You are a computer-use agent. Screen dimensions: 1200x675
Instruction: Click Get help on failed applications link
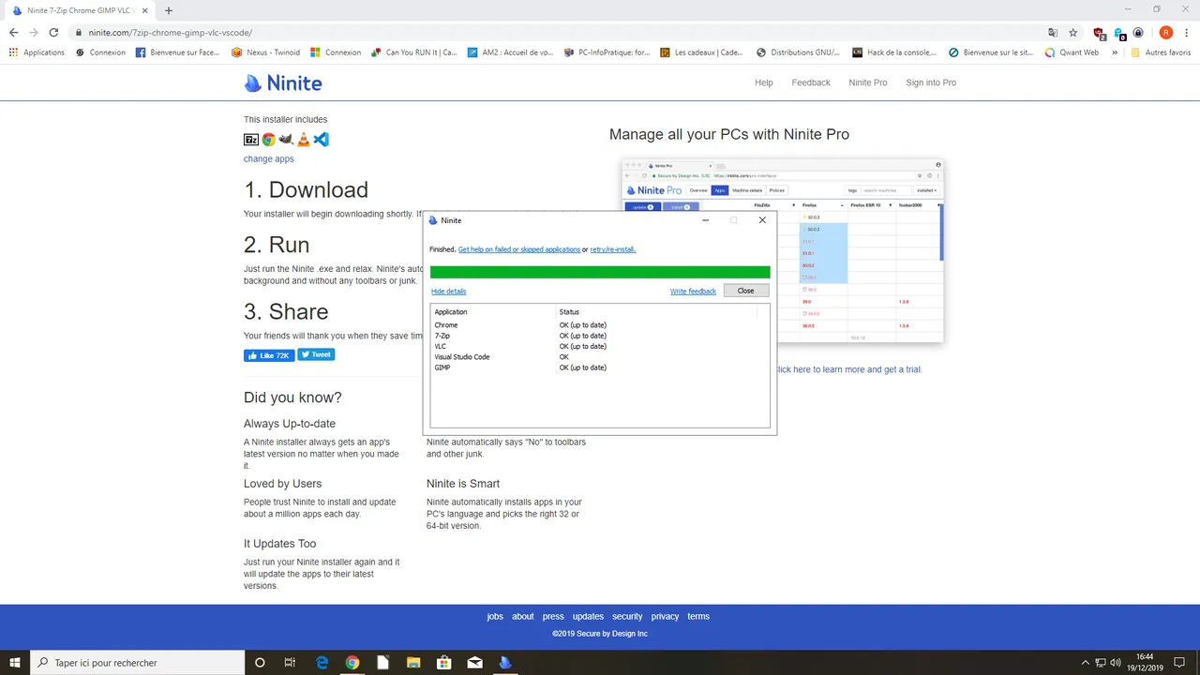click(x=519, y=249)
